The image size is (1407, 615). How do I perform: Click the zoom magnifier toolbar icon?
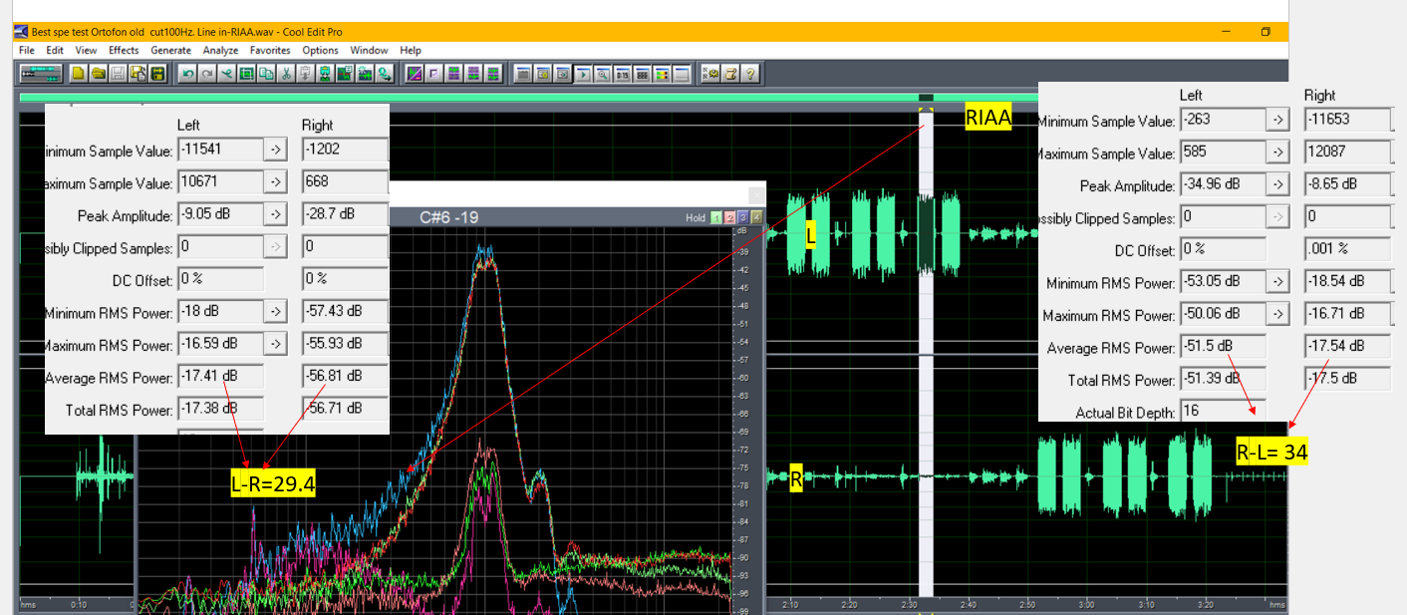pos(602,73)
